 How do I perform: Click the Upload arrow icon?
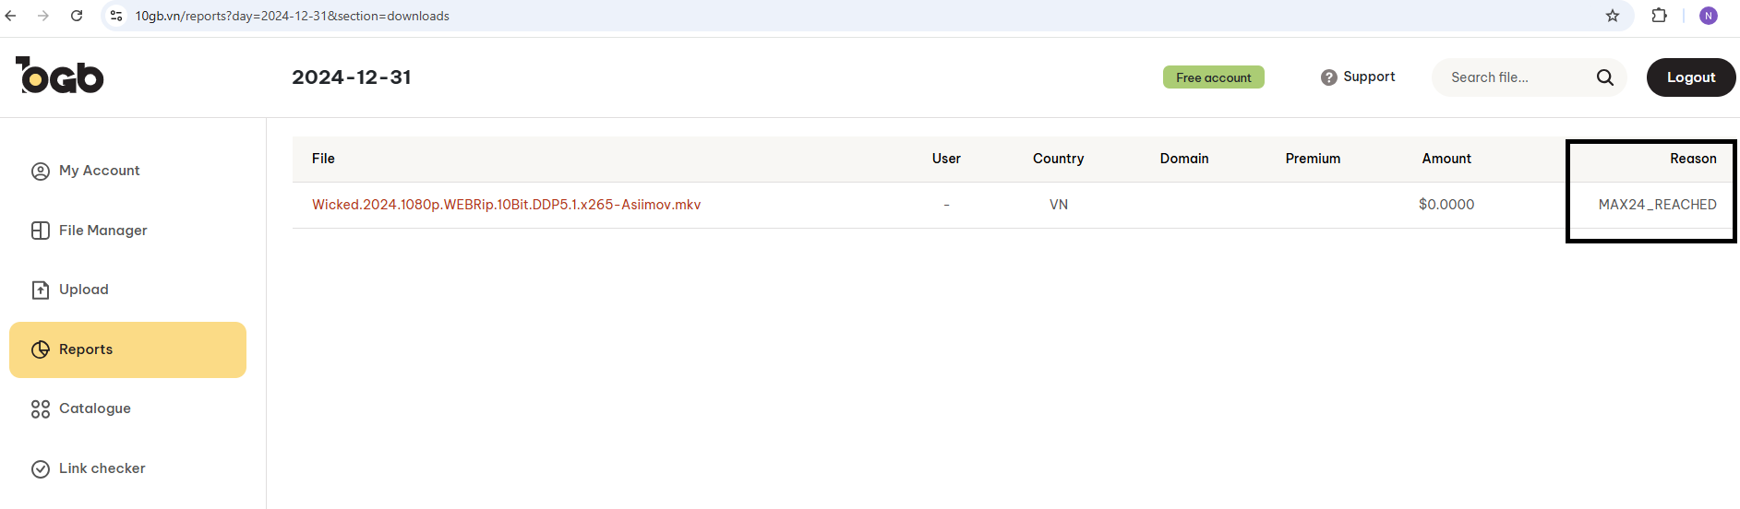(x=41, y=290)
